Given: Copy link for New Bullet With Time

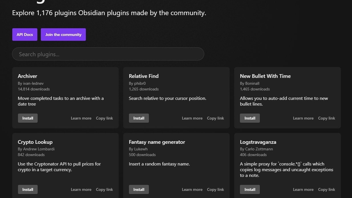Looking at the screenshot, I should point(326,118).
